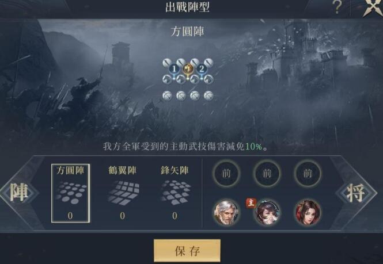Switch to the 陣 formation tab

pos(19,193)
